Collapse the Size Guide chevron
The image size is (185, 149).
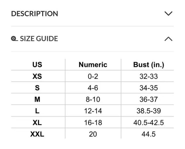point(168,39)
